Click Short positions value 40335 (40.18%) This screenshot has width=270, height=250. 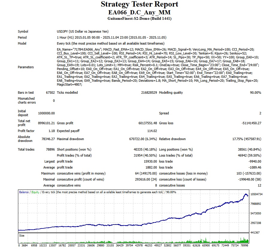pyautogui.click(x=145, y=149)
